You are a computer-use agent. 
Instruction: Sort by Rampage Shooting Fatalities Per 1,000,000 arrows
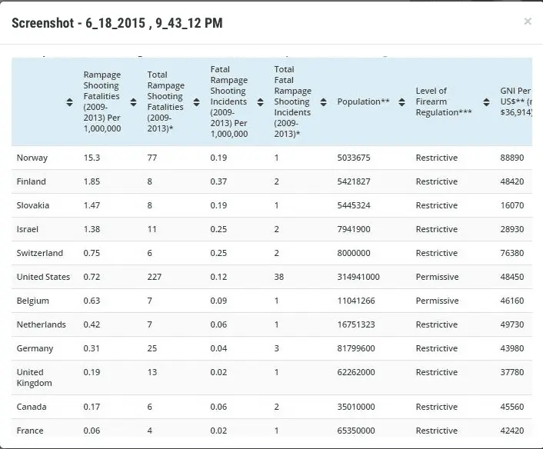pyautogui.click(x=134, y=102)
